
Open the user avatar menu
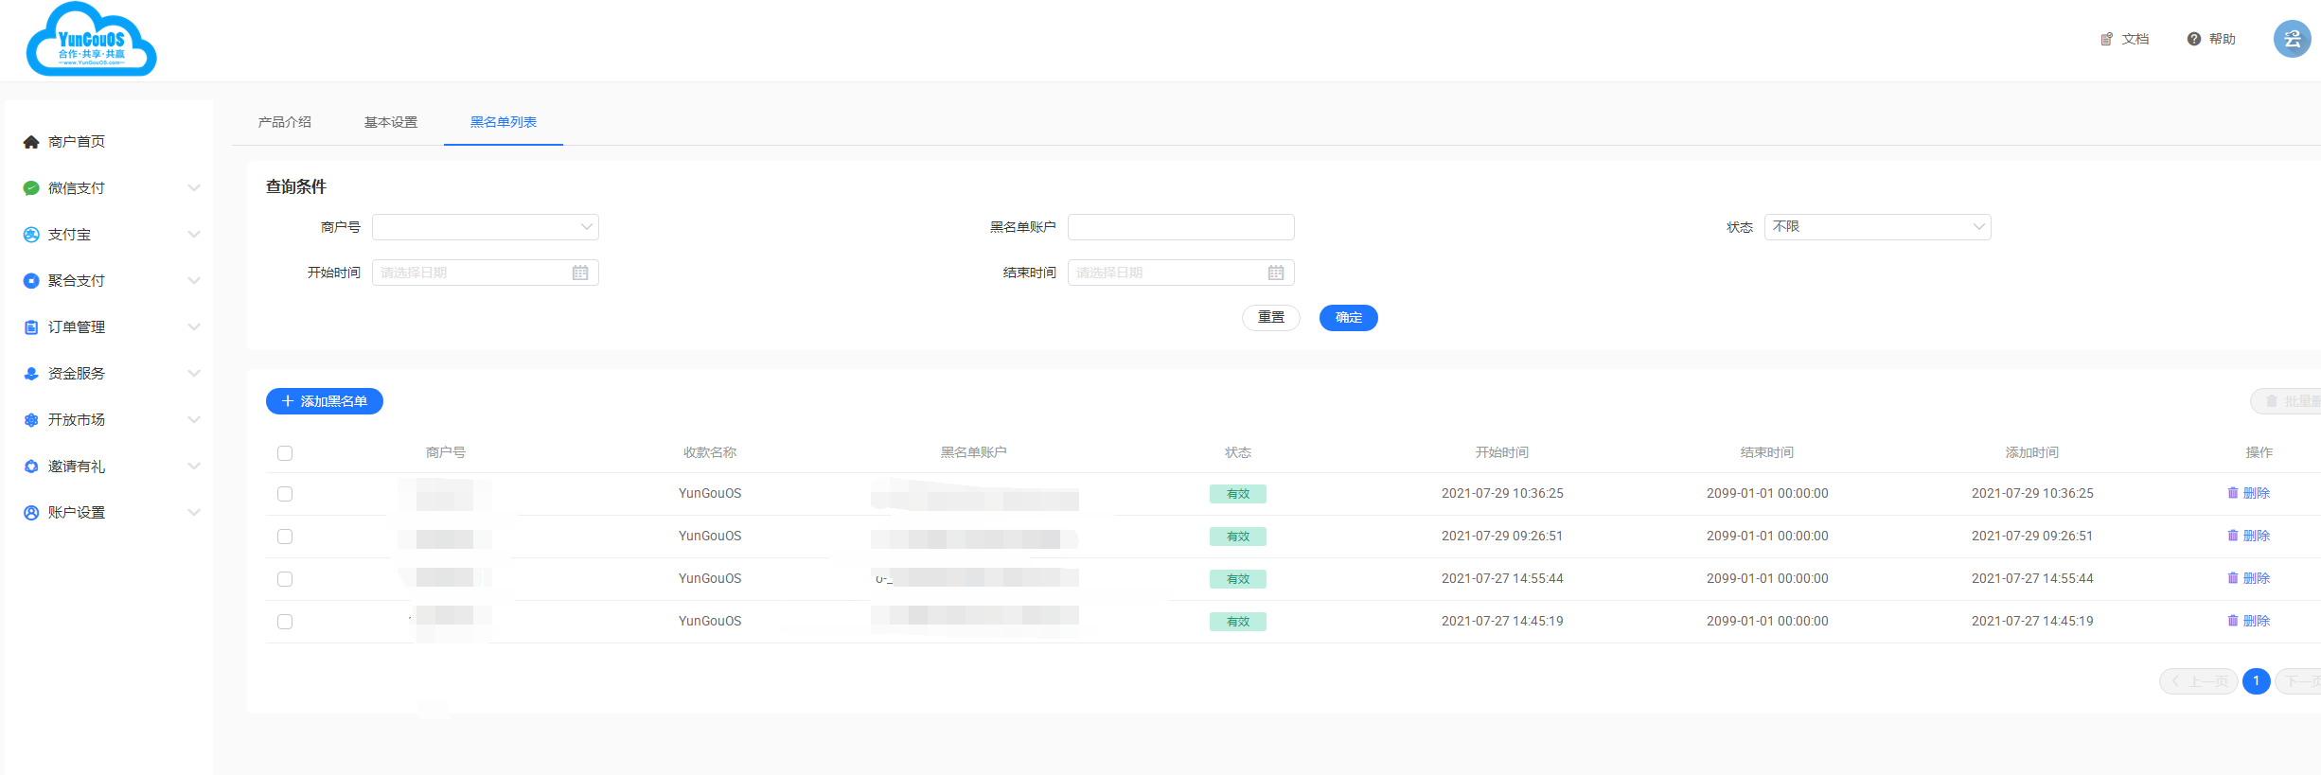pos(2292,39)
